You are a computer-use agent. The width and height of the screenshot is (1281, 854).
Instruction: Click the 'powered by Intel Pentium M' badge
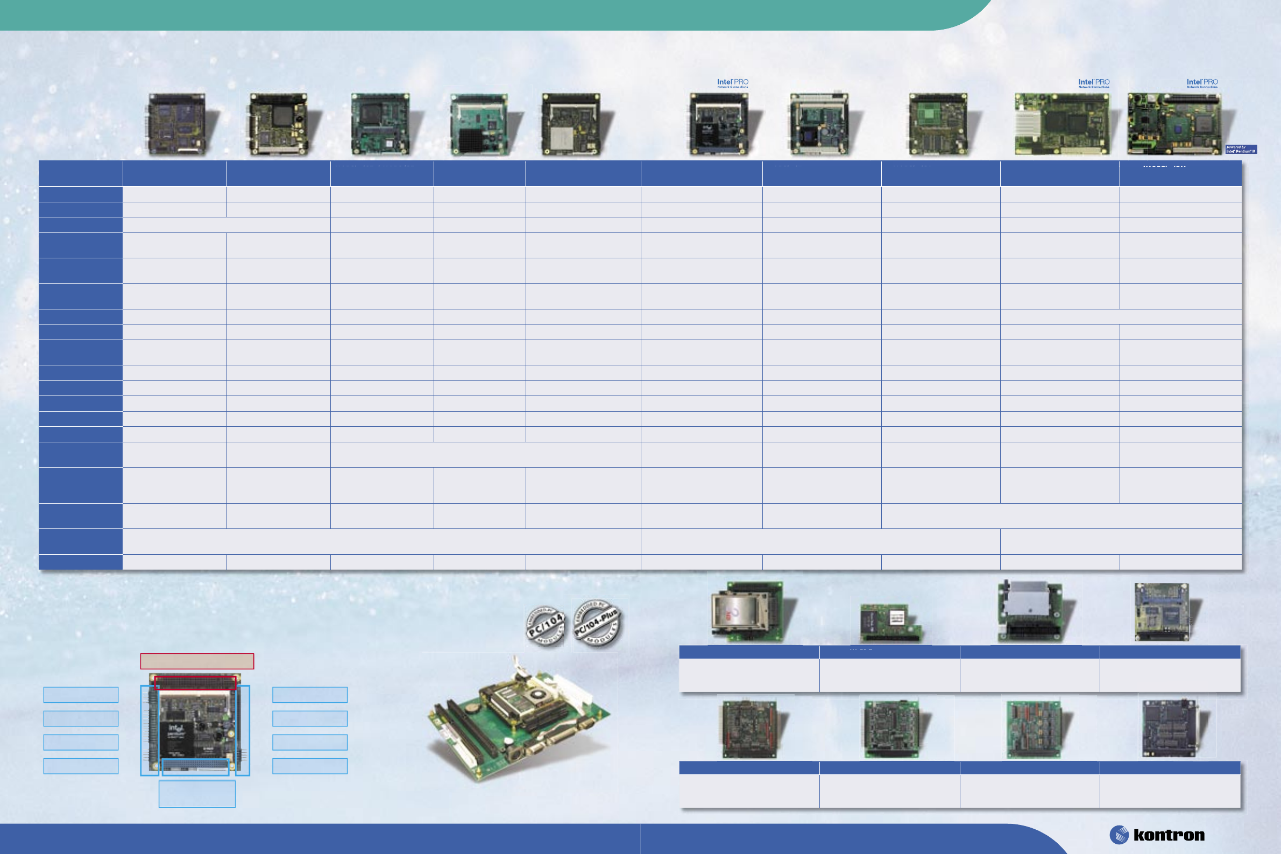tap(1241, 149)
